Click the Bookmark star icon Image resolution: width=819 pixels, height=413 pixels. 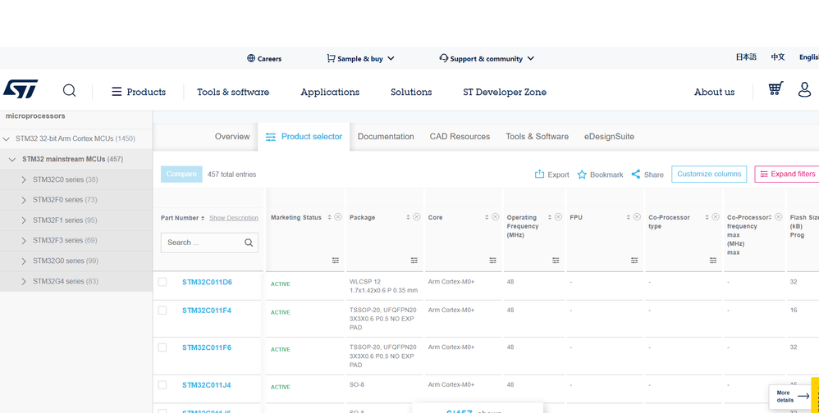click(582, 175)
